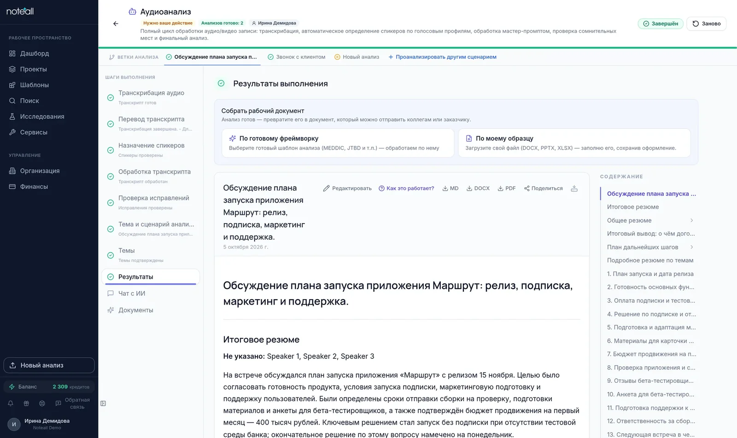Image resolution: width=737 pixels, height=438 pixels.
Task: Switch to Звонок с клиентом tab
Action: point(296,57)
